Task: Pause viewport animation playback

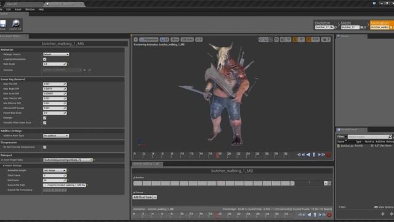Action: (314, 155)
